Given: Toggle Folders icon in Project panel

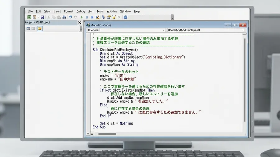Looking at the screenshot, I should point(40,29).
